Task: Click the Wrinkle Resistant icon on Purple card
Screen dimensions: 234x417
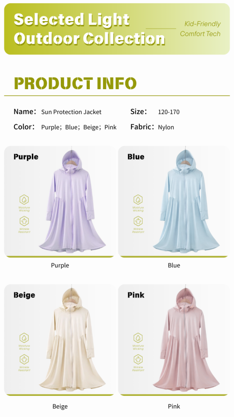Action: point(24,221)
